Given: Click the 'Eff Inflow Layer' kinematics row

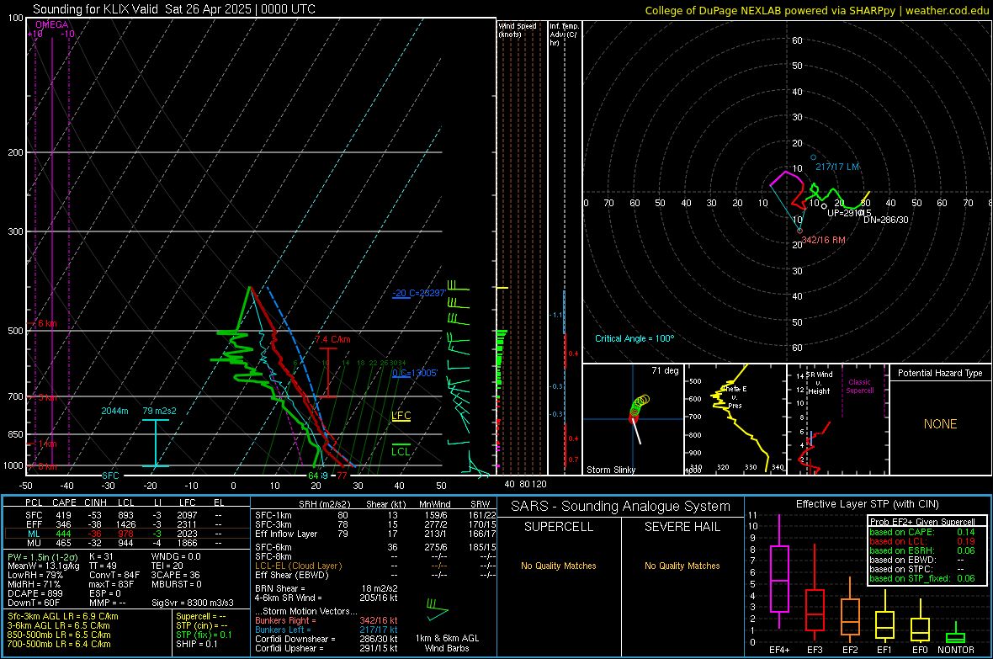Looking at the screenshot, I should (375, 534).
